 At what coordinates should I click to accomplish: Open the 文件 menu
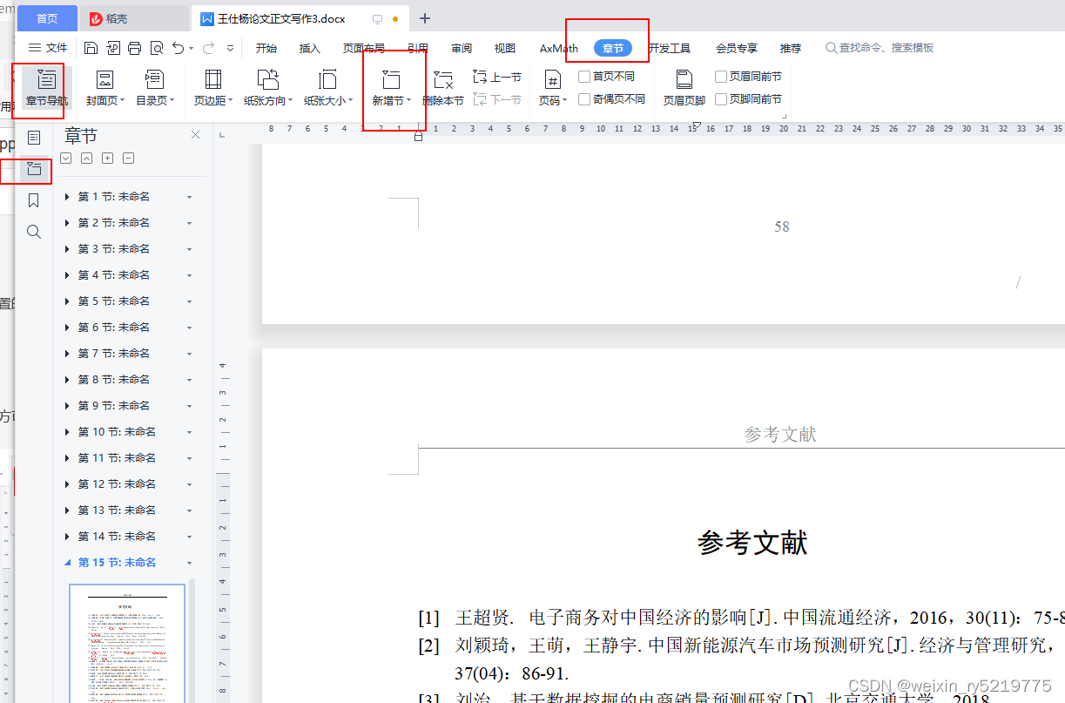(48, 48)
